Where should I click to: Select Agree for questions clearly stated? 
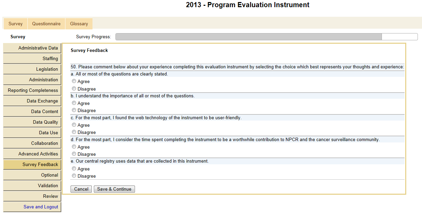pyautogui.click(x=74, y=82)
